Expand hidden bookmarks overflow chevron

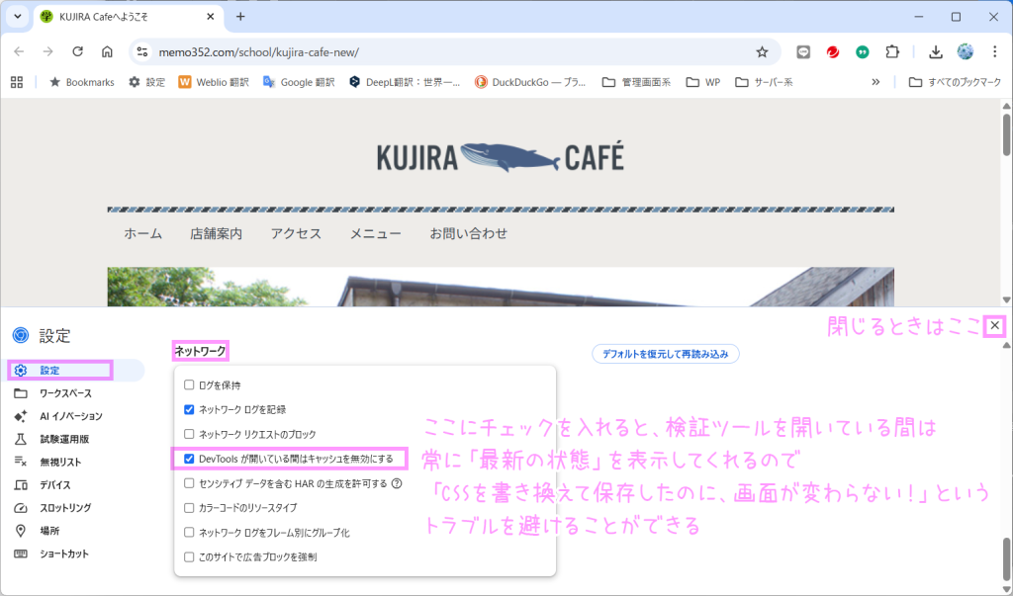click(x=875, y=82)
